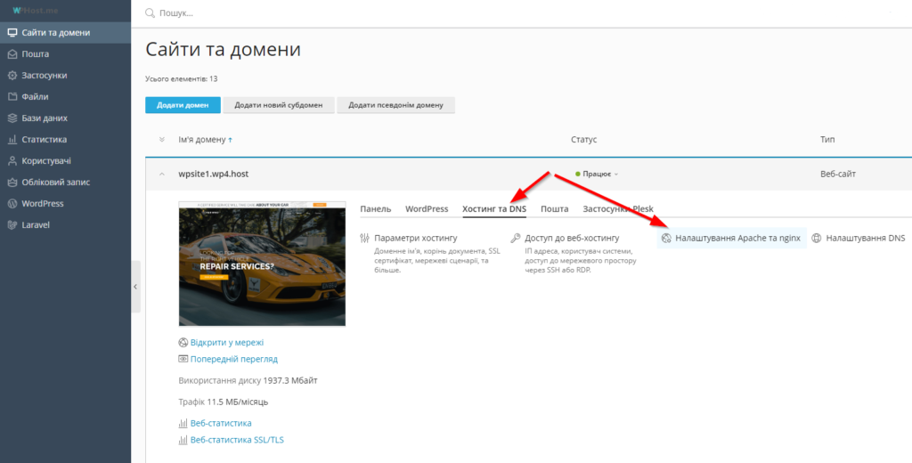Click the WHost.me logo
This screenshot has width=912, height=463.
coord(35,11)
